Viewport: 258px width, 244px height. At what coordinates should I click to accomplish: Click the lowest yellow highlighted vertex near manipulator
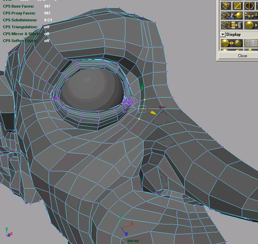click(139, 119)
